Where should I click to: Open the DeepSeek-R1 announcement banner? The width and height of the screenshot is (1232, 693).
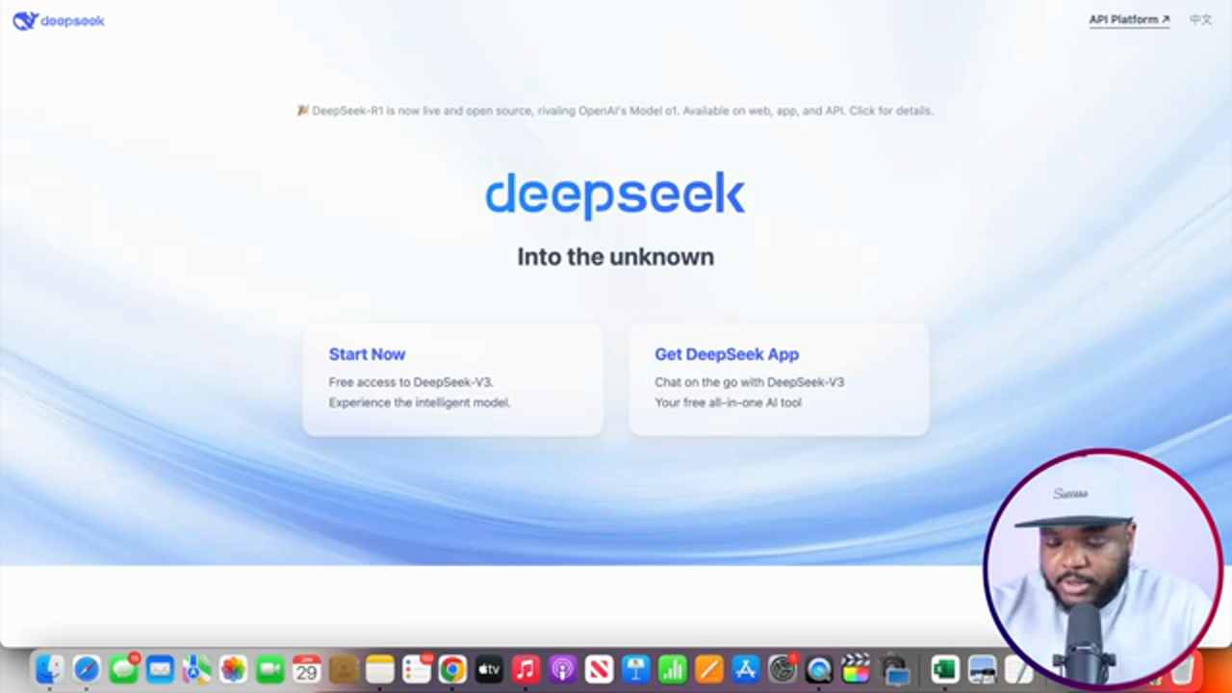tap(615, 111)
